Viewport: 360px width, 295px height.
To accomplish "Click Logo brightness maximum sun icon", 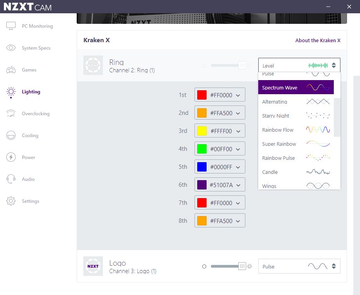I will (250, 266).
